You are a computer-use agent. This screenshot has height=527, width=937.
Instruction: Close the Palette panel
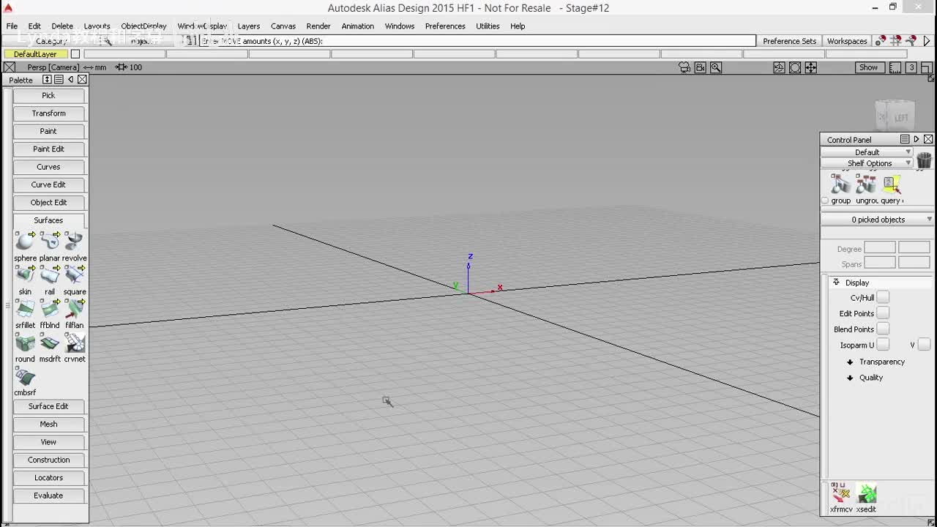[82, 79]
